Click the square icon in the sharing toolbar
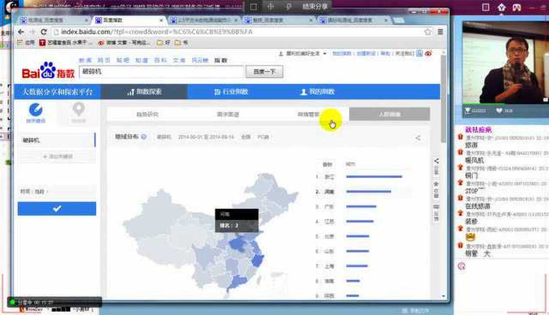 (x=253, y=7)
